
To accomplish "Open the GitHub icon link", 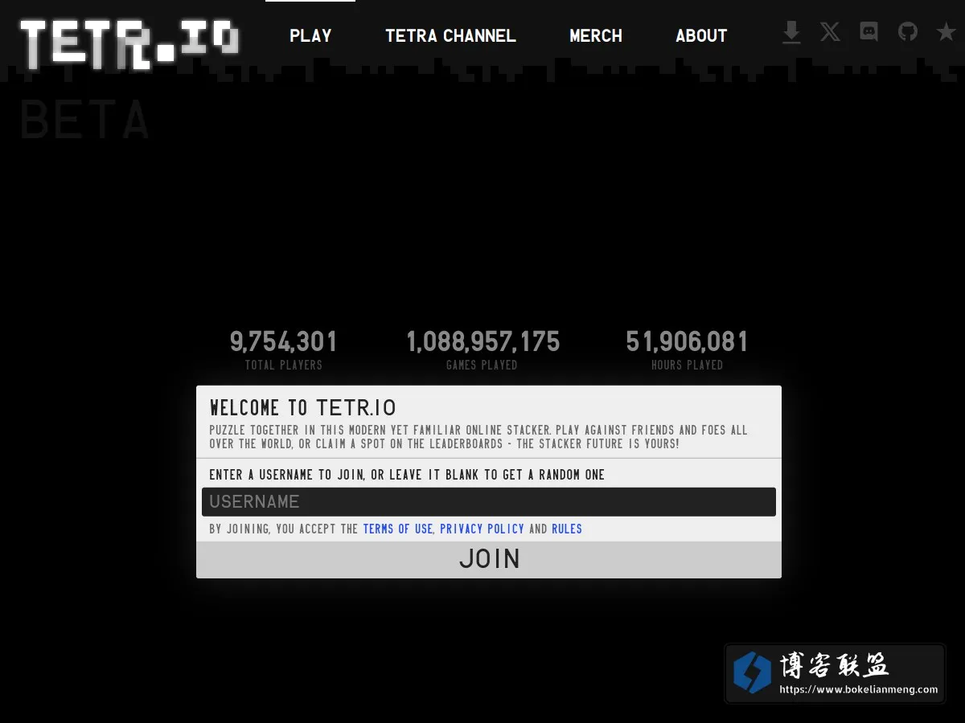I will point(907,32).
